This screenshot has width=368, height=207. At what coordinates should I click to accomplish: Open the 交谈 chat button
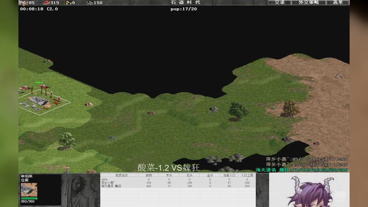coord(280,2)
